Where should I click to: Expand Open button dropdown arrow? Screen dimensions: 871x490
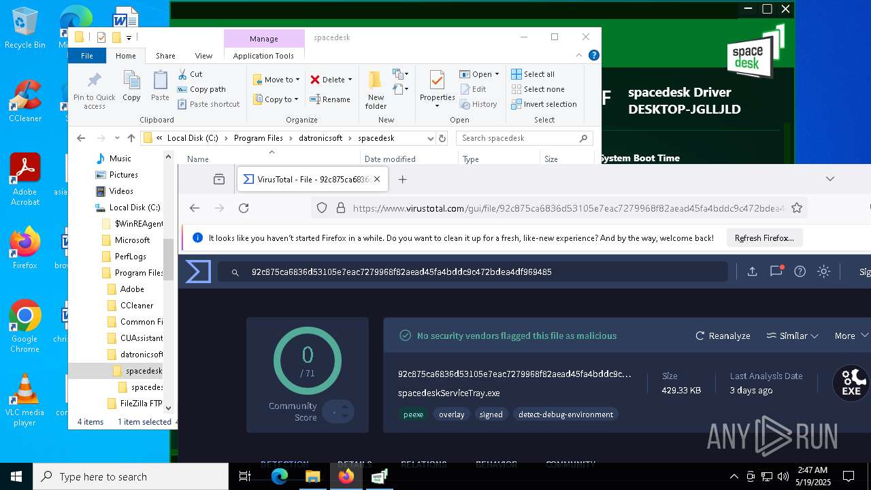click(x=497, y=74)
